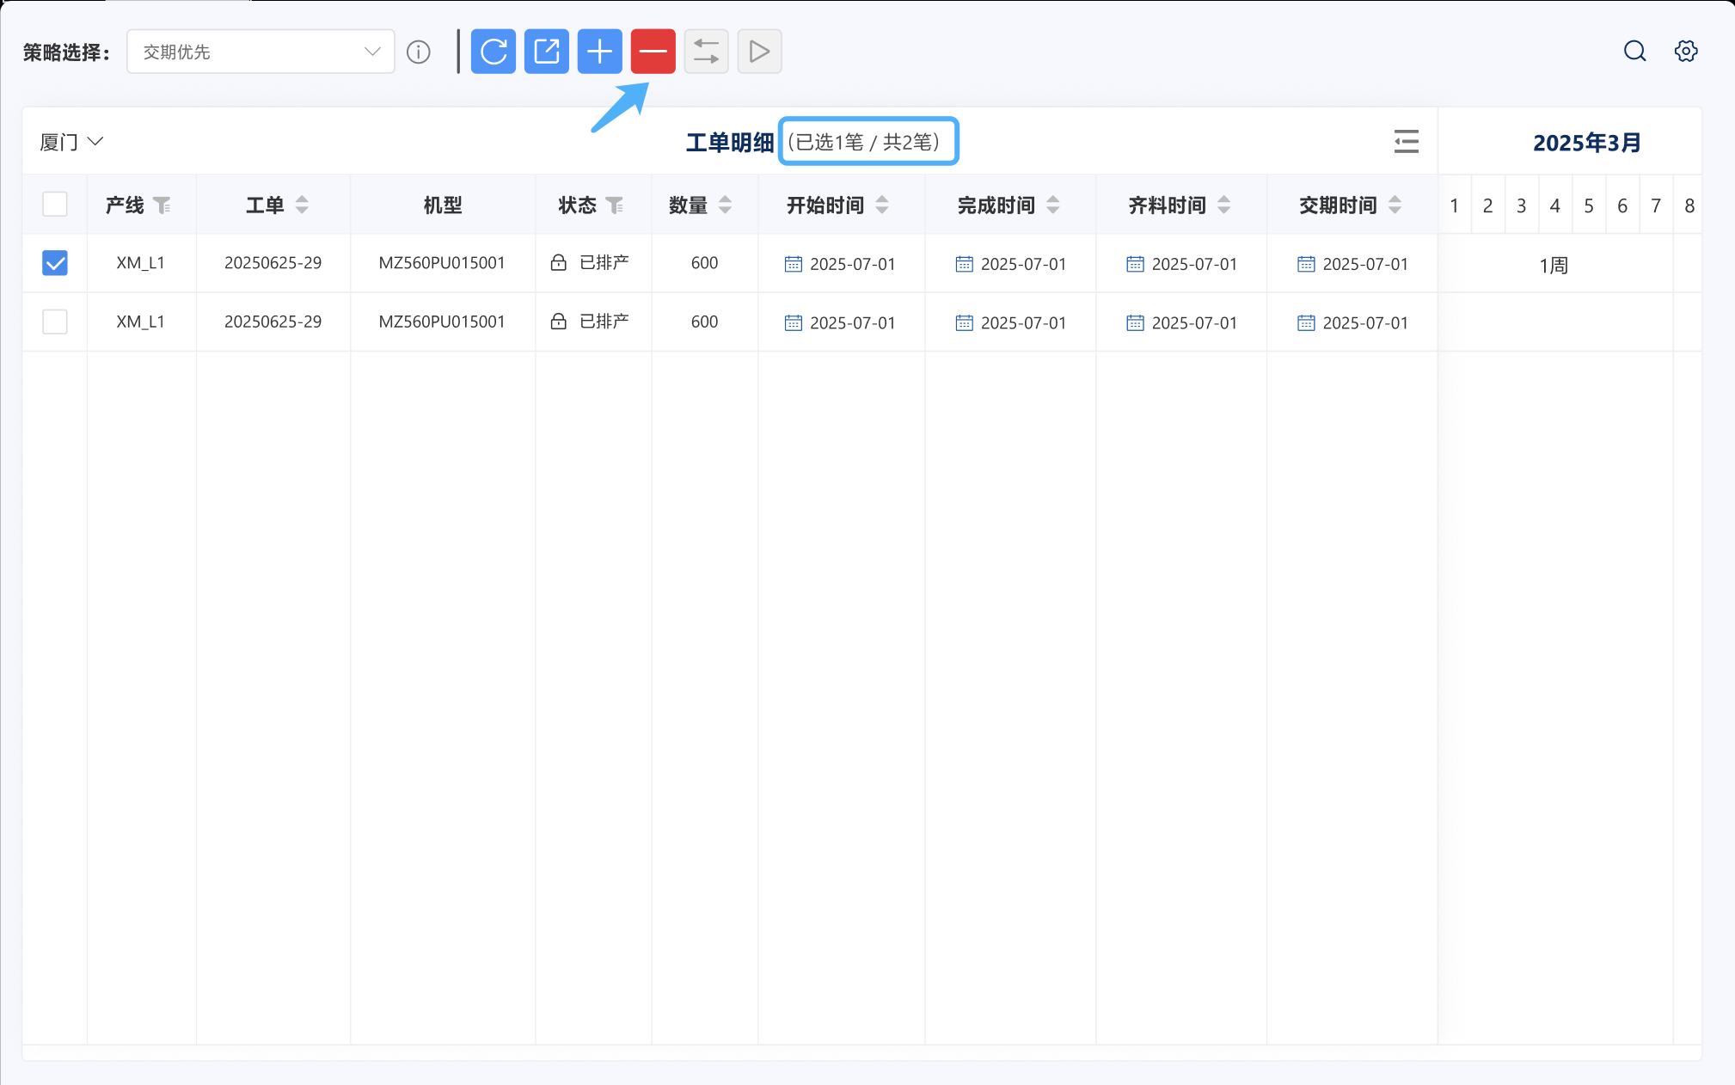Viewport: 1735px width, 1085px height.
Task: Open settings gear icon at top right
Action: [1686, 52]
